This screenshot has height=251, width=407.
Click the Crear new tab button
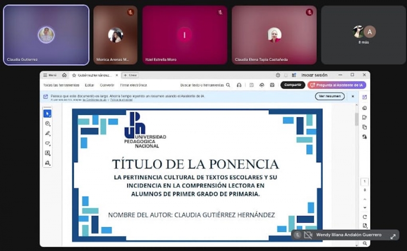coord(130,75)
